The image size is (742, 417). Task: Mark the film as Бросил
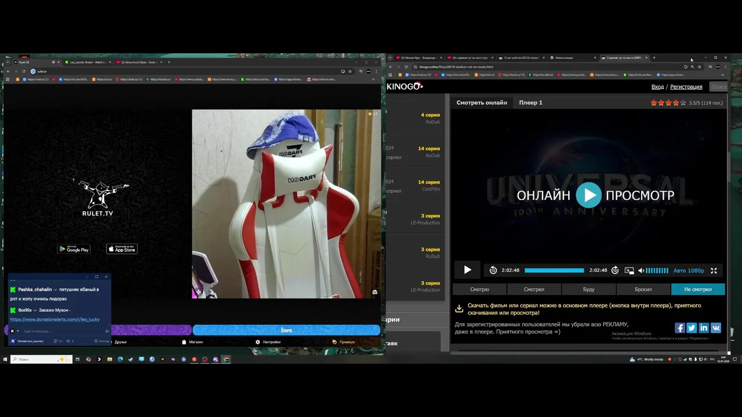(643, 289)
